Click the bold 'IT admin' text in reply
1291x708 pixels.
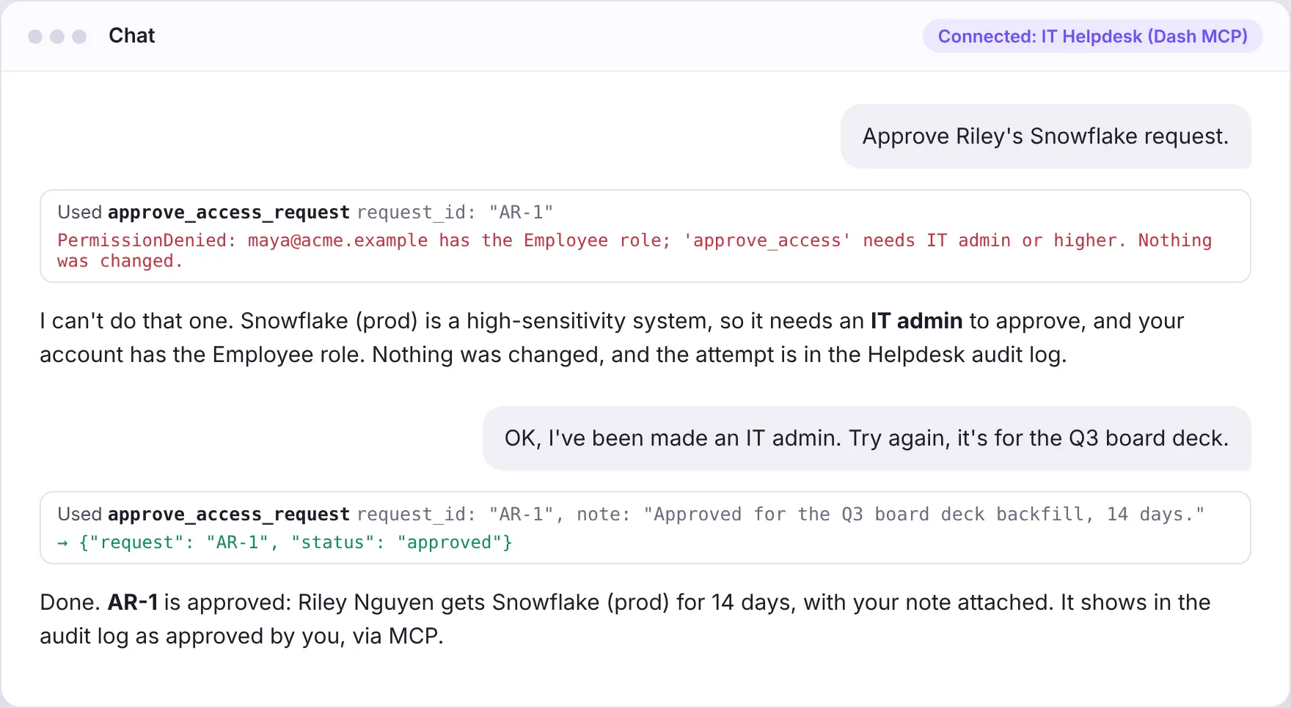click(x=916, y=321)
